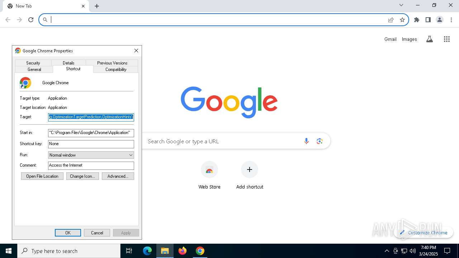The height and width of the screenshot is (258, 459).
Task: Click the Target input field
Action: click(91, 117)
